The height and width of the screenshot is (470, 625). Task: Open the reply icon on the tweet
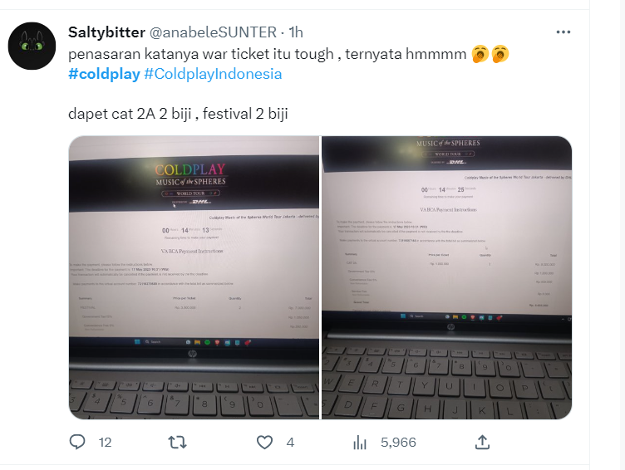77,442
